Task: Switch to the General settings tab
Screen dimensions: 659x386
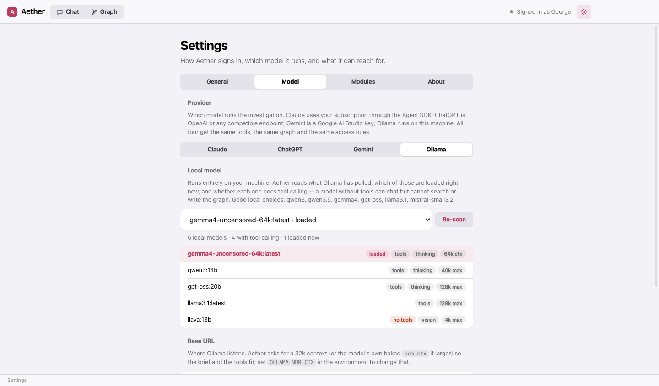Action: tap(217, 82)
